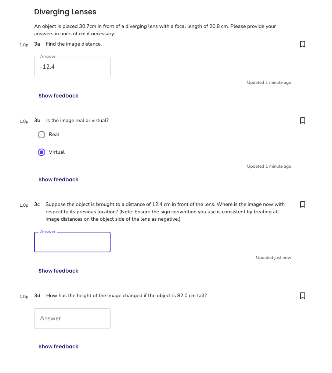This screenshot has width=332, height=373.
Task: Show feedback for question 3d
Action: click(x=58, y=347)
